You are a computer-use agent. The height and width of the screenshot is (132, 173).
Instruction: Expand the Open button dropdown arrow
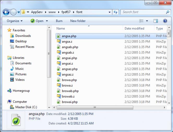pyautogui.click(x=47, y=21)
